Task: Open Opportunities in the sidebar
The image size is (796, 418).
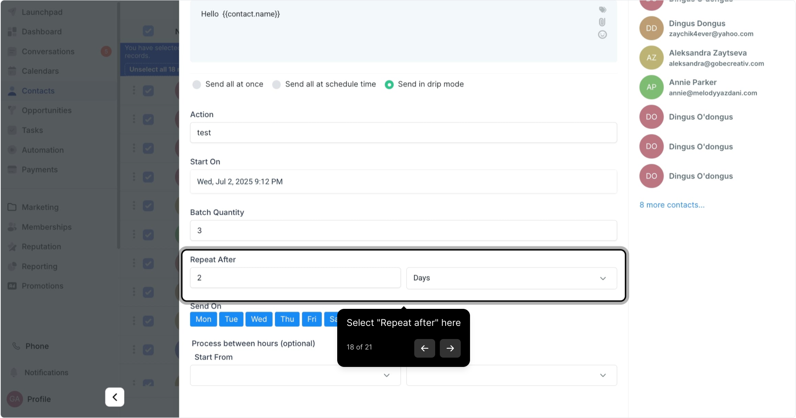Action: pos(46,110)
